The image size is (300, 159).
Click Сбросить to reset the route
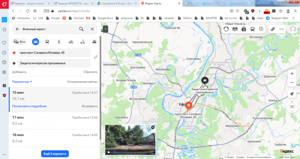point(90,72)
